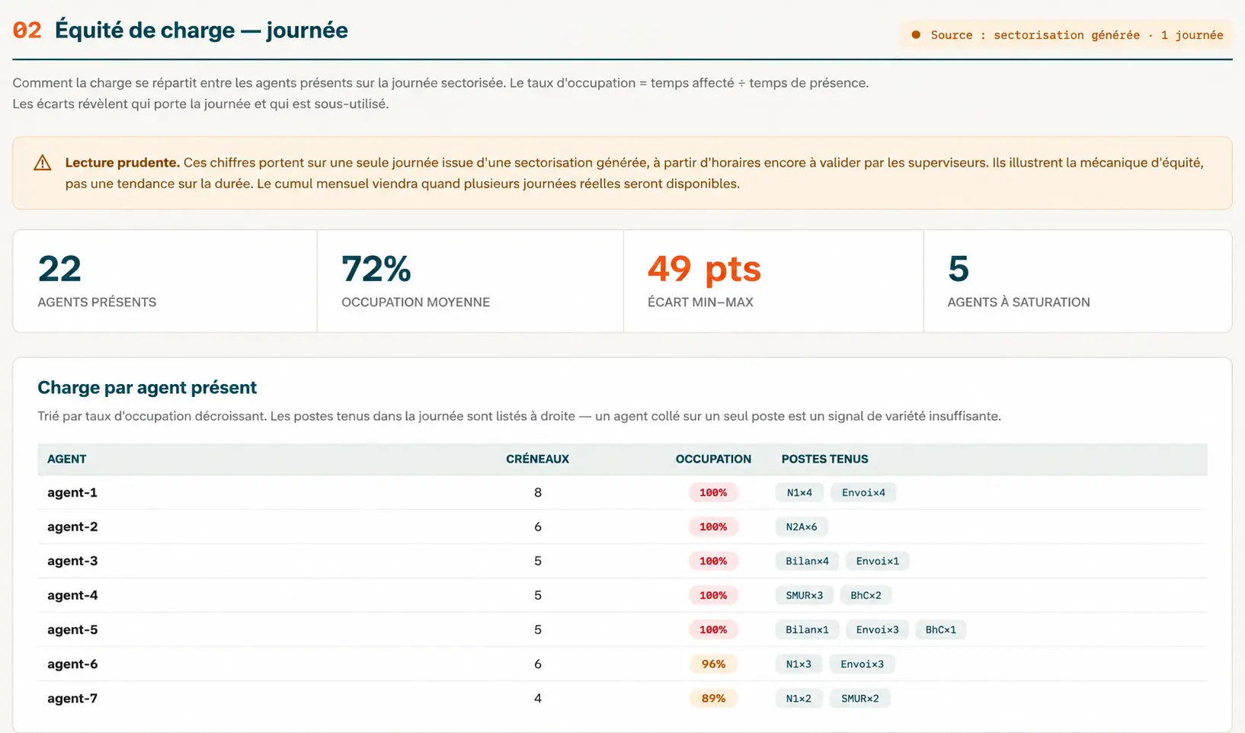Click the N1×2 tag for agent-7

pyautogui.click(x=799, y=698)
